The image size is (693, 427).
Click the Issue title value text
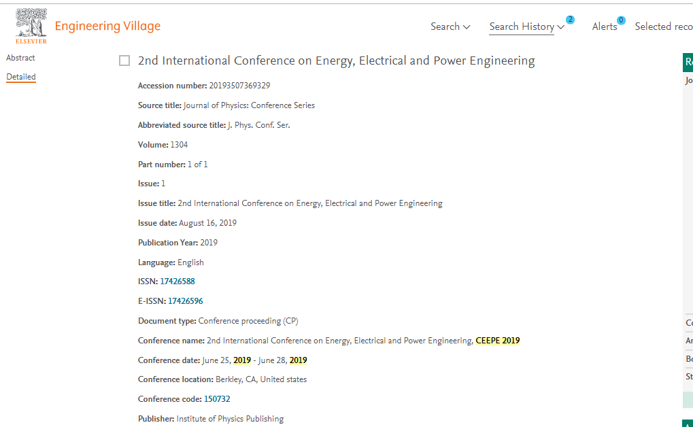click(310, 203)
